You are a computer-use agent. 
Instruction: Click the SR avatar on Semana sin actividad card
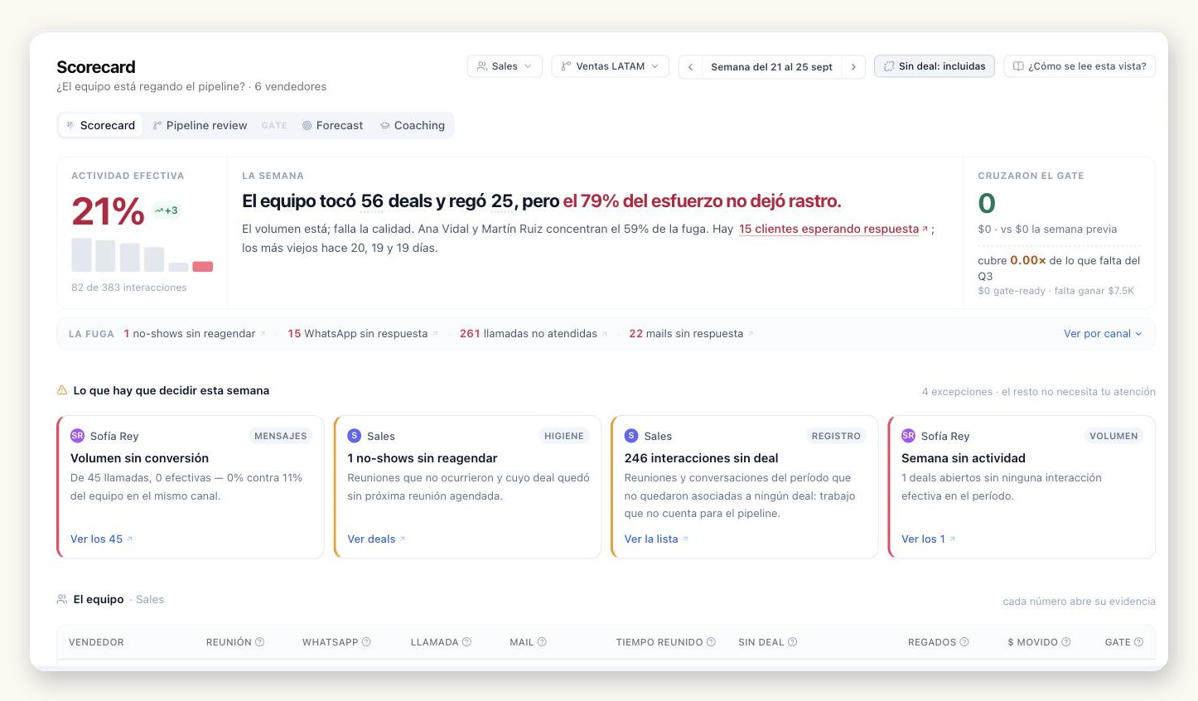pos(908,436)
